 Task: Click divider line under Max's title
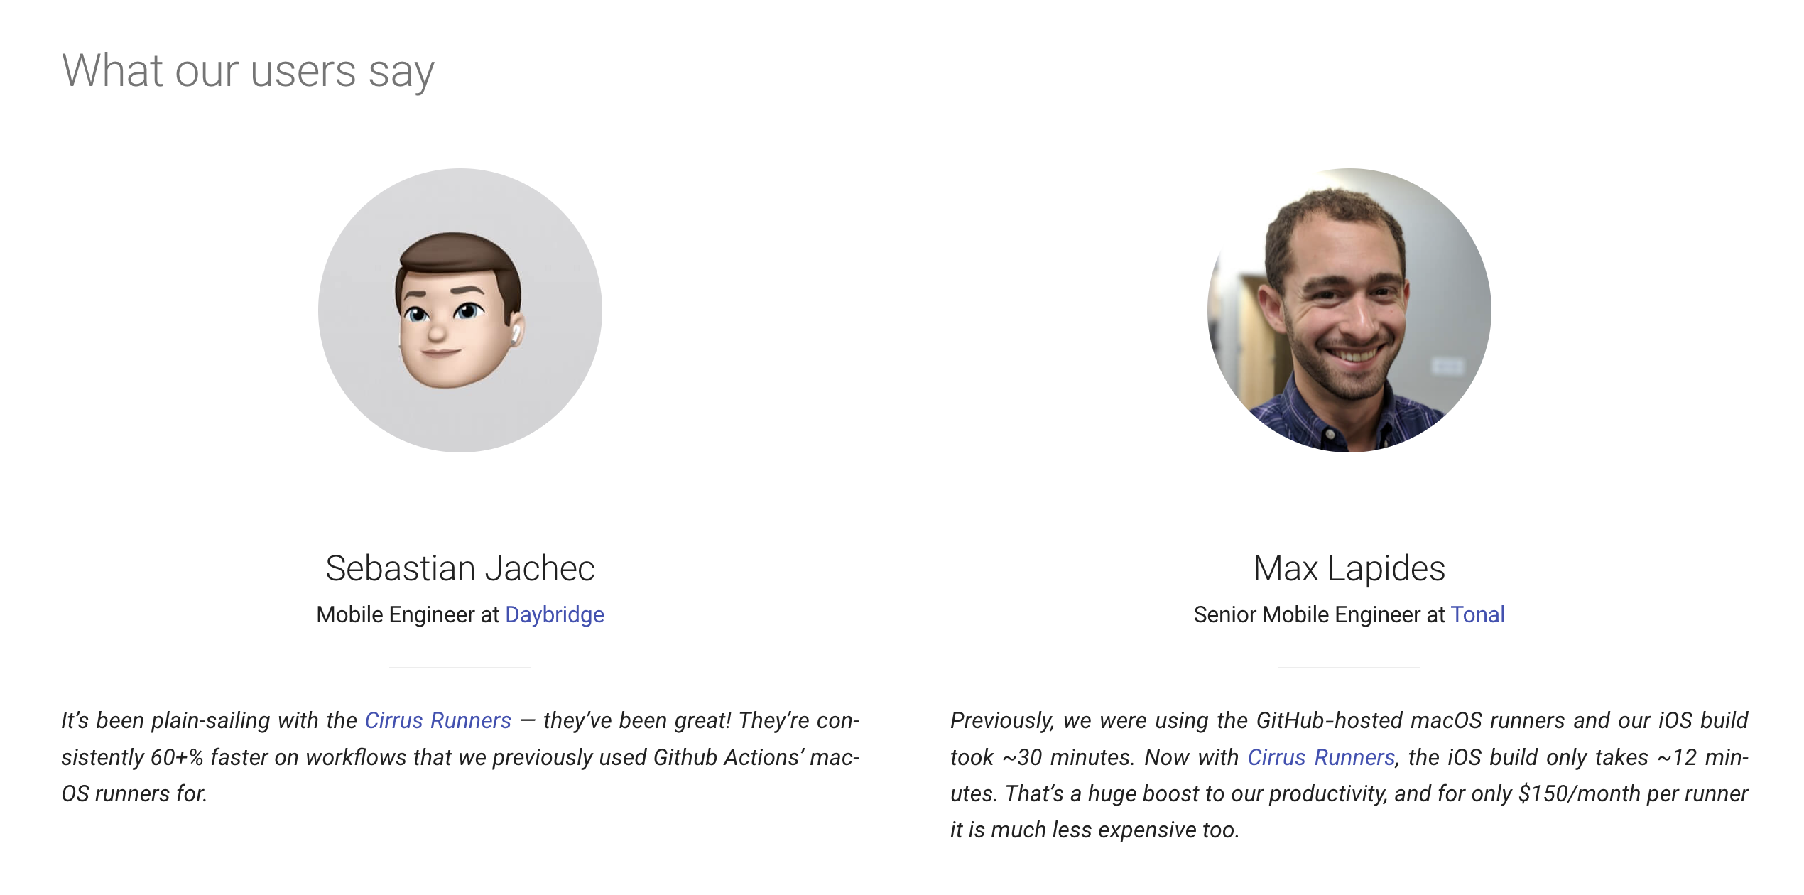click(x=1349, y=668)
